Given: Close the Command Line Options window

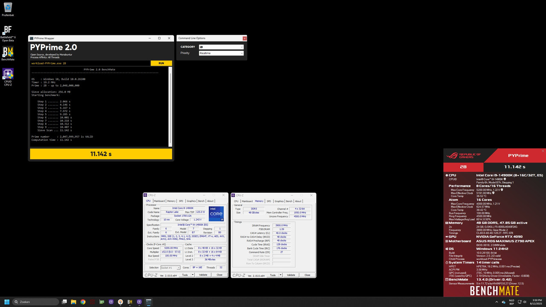Looking at the screenshot, I should tap(244, 38).
